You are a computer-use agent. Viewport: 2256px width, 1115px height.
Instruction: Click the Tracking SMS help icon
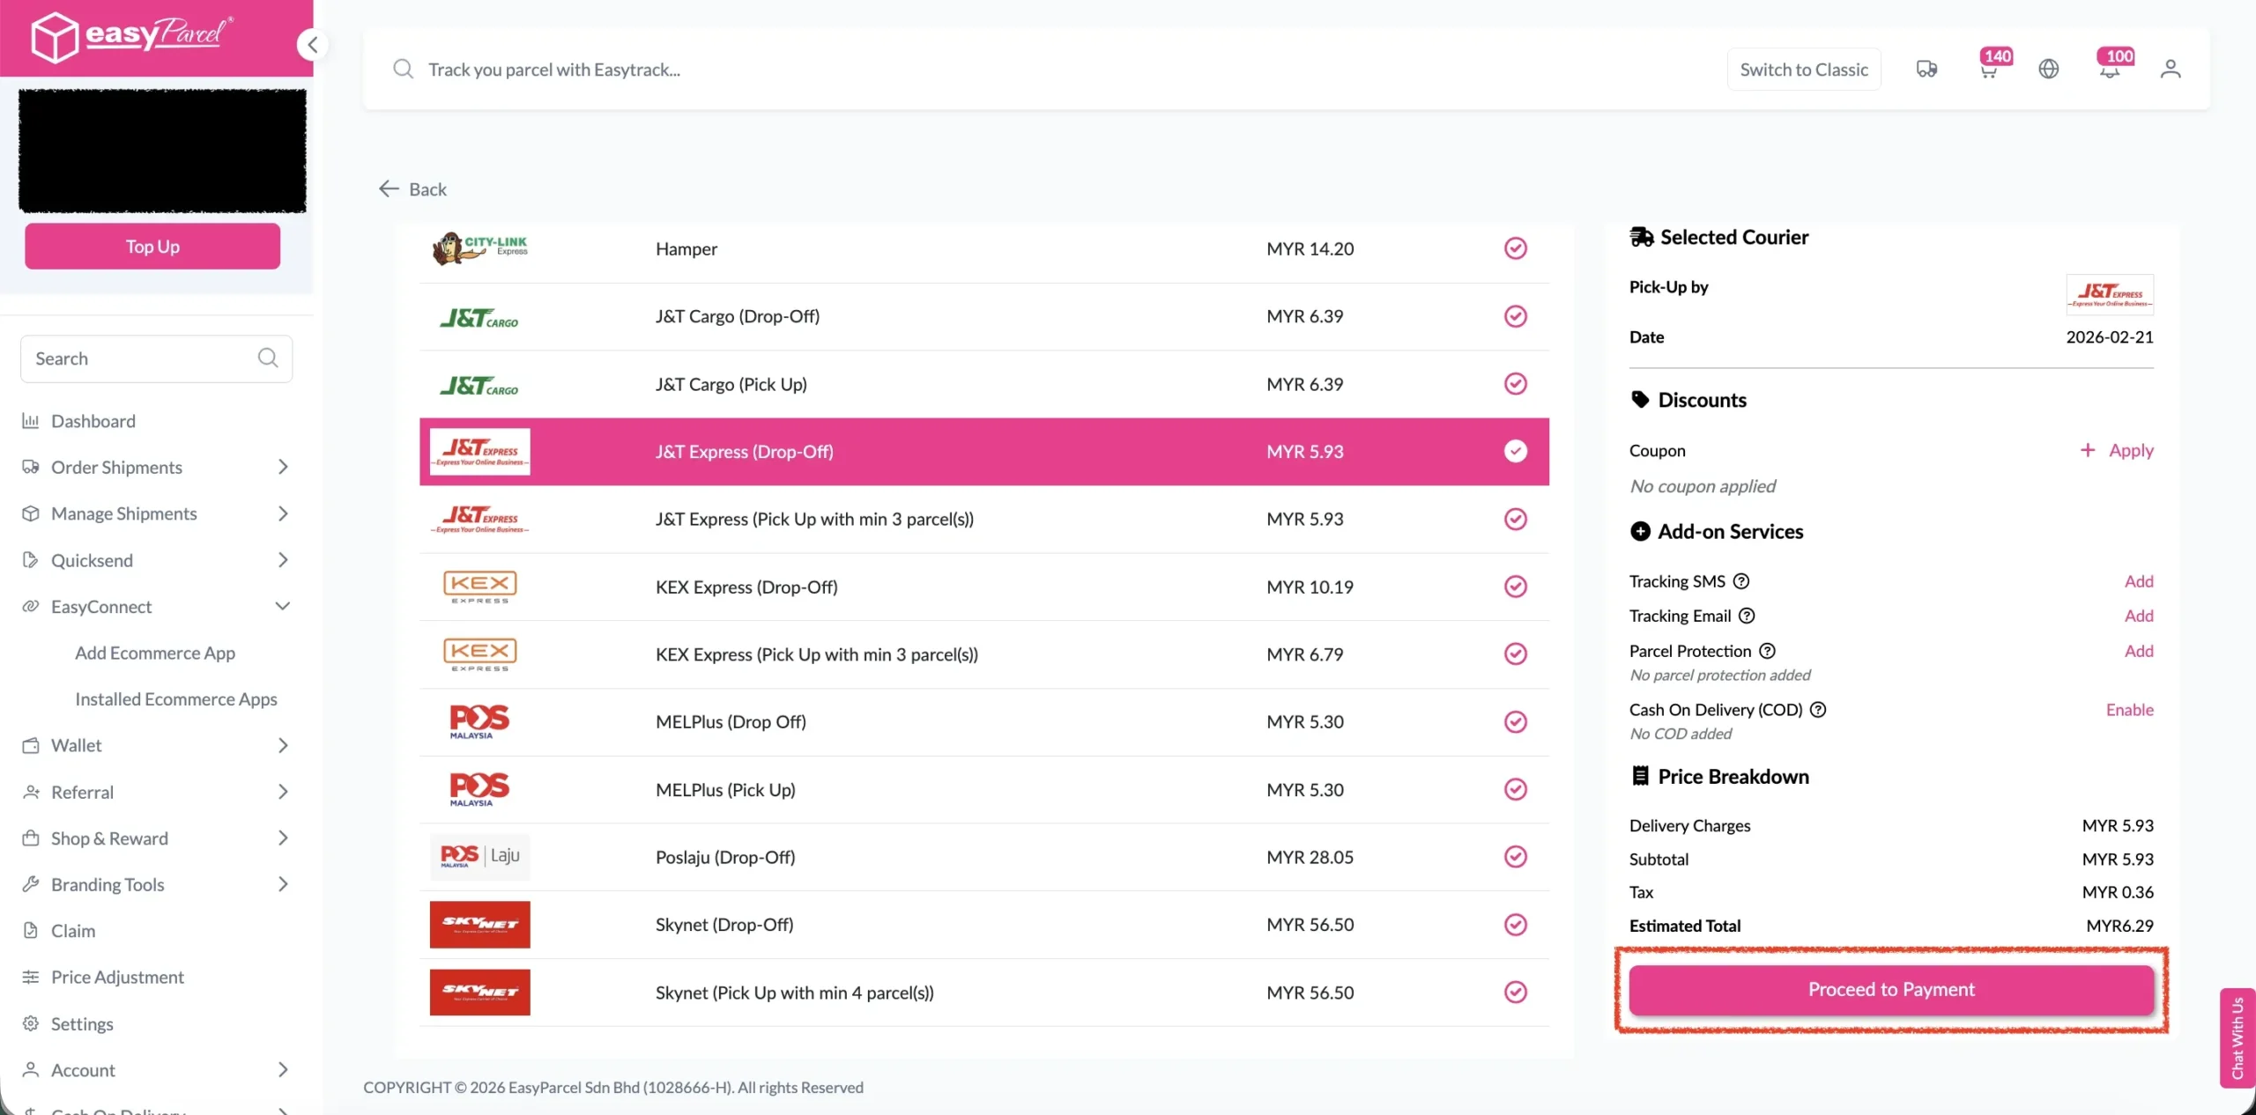pos(1741,581)
